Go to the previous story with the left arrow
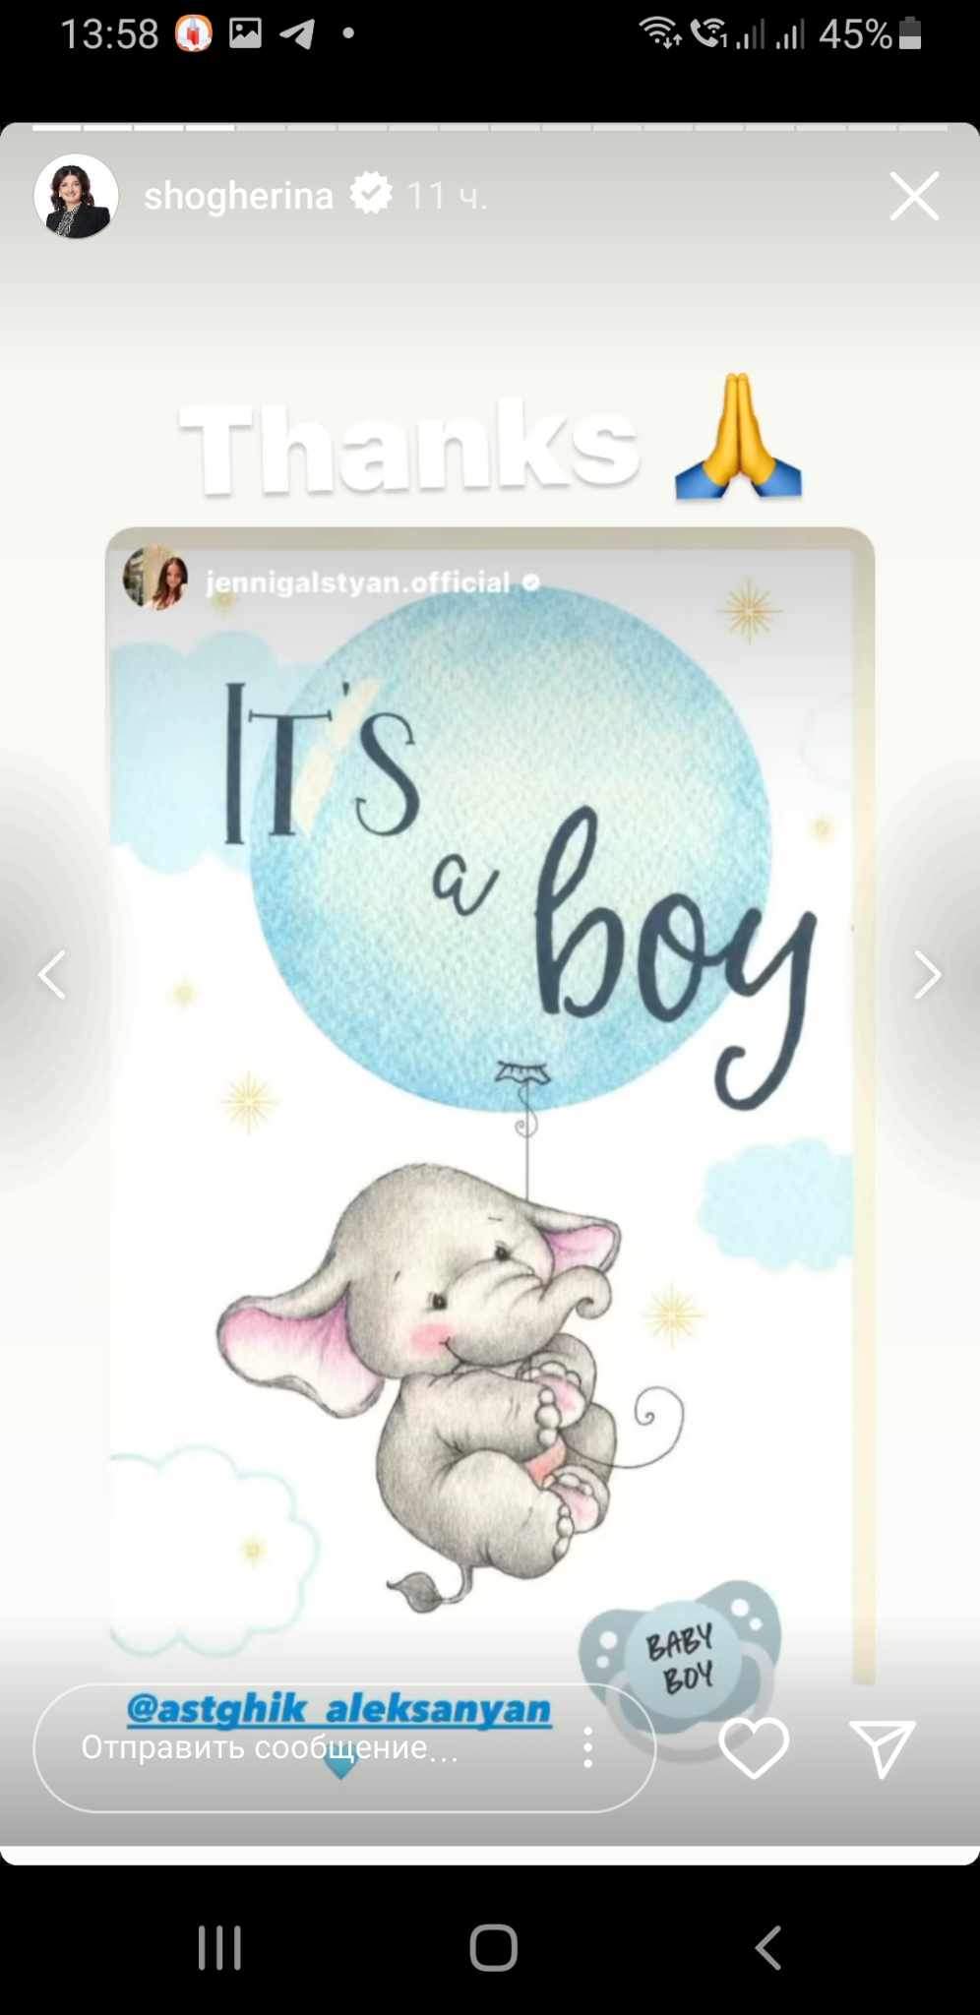This screenshot has height=2015, width=980. tap(52, 975)
